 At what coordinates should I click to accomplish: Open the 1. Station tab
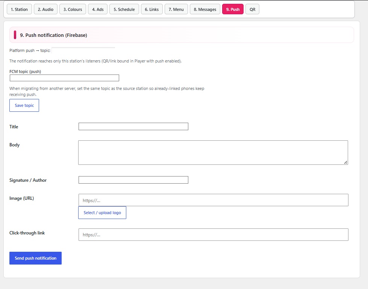pyautogui.click(x=19, y=9)
